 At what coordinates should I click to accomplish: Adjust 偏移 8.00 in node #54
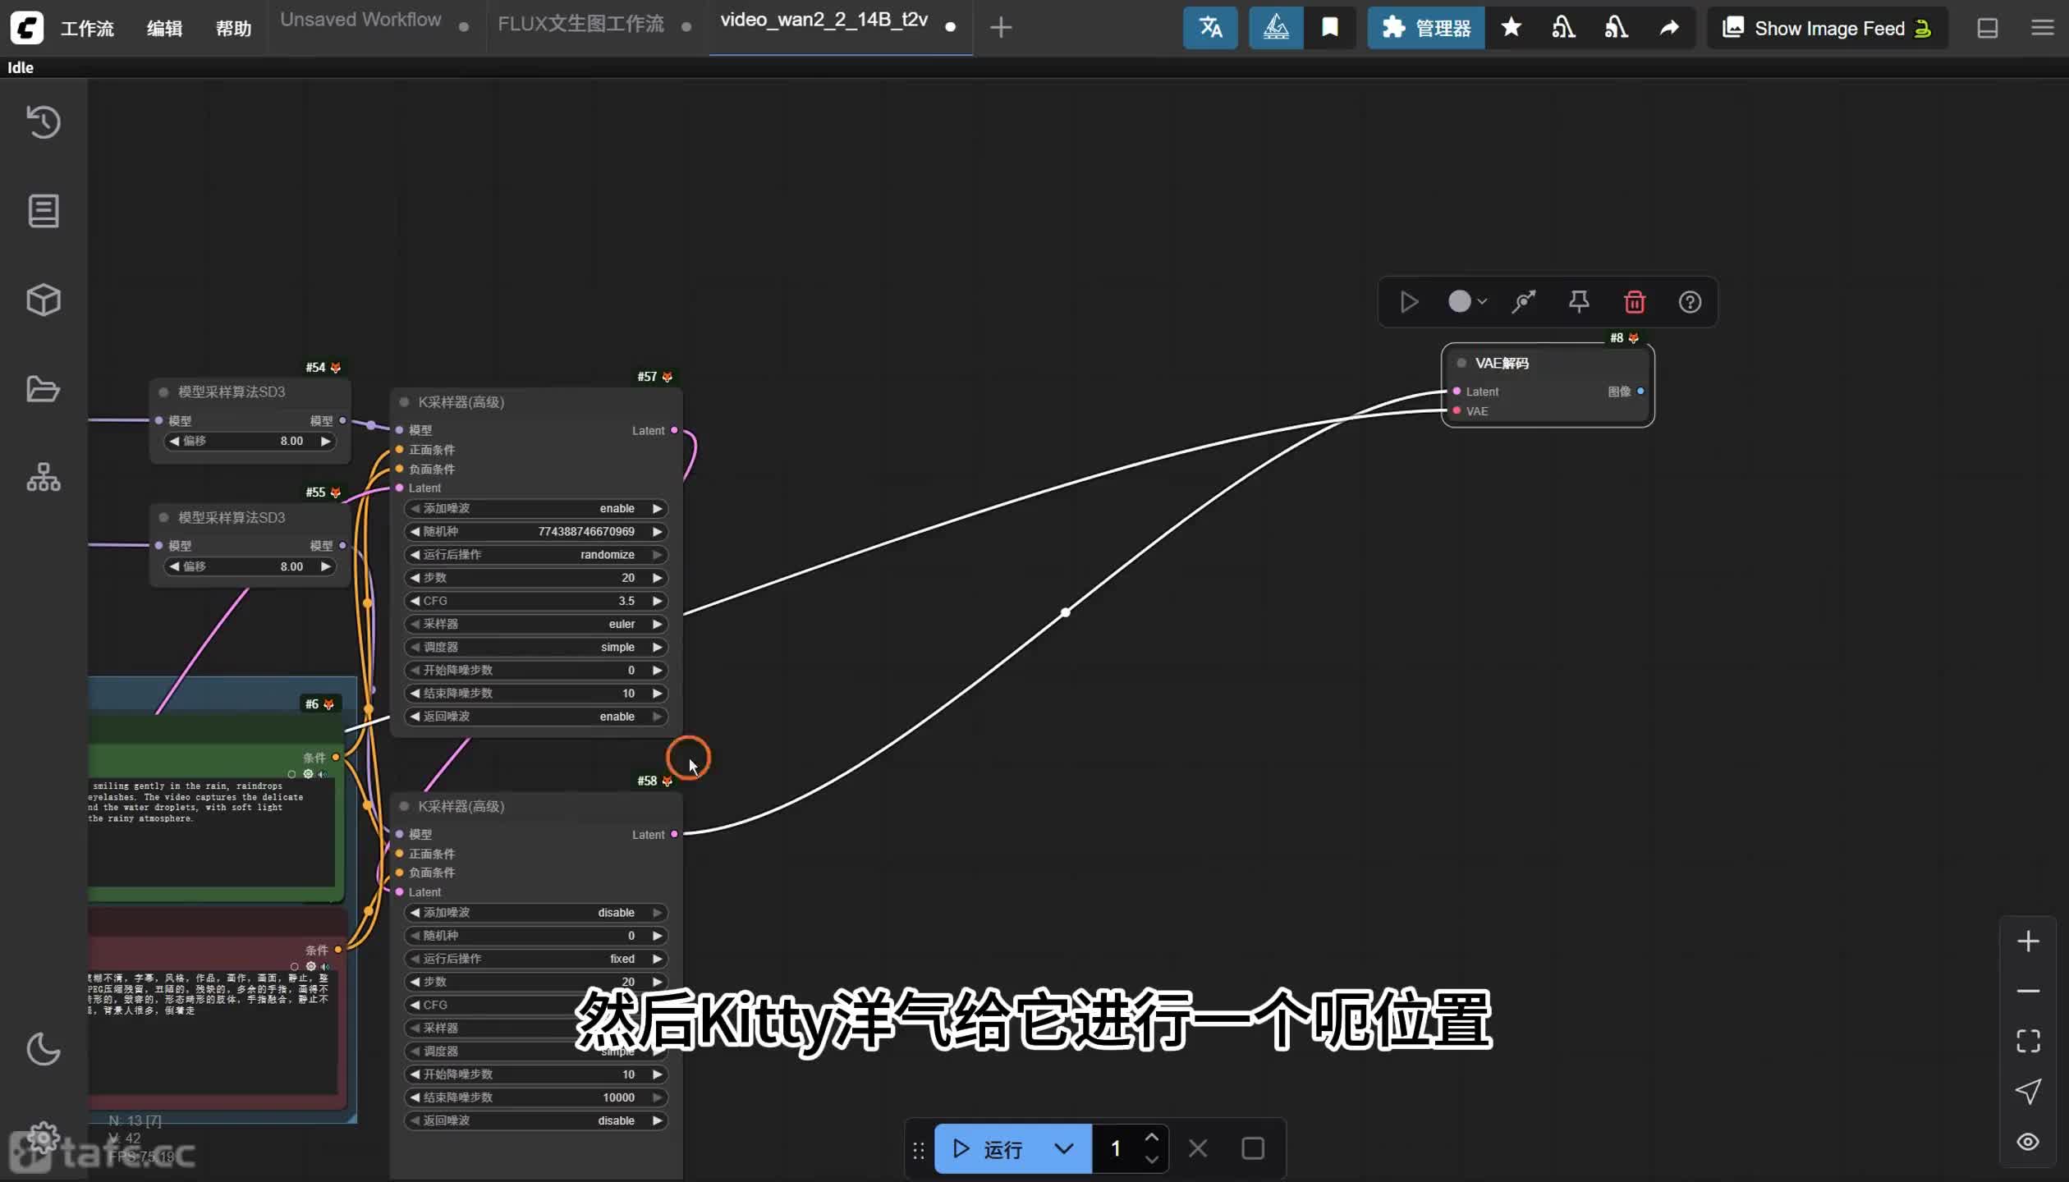250,441
